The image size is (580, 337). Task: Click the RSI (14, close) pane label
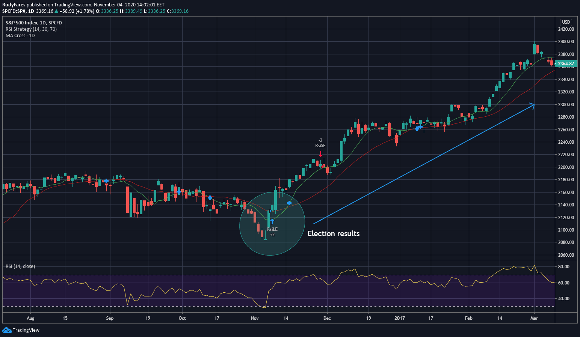pyautogui.click(x=20, y=266)
